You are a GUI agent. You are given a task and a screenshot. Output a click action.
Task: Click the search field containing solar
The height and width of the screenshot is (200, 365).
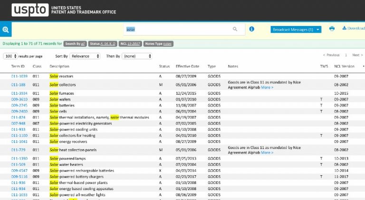pos(178,29)
